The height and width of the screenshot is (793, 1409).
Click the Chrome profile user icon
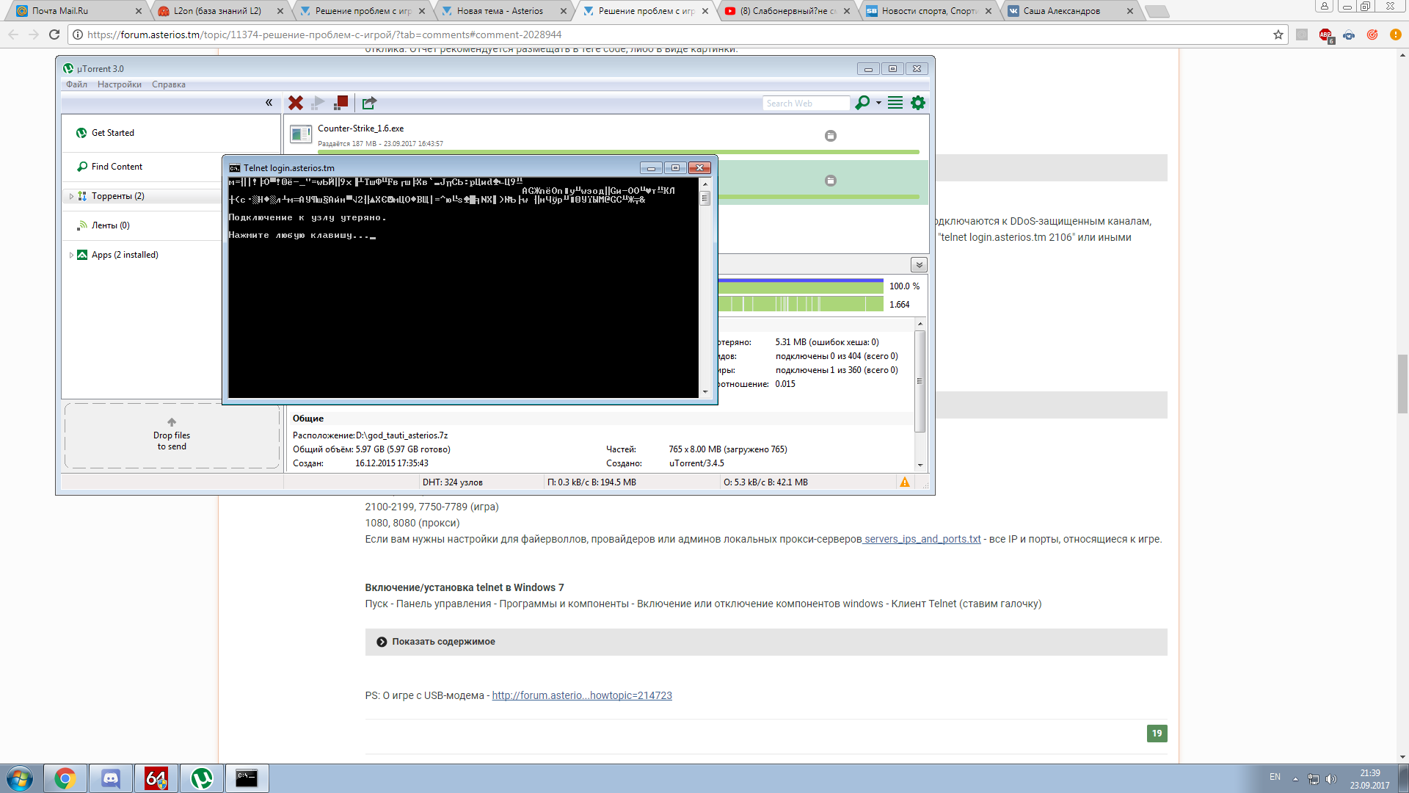click(1325, 6)
